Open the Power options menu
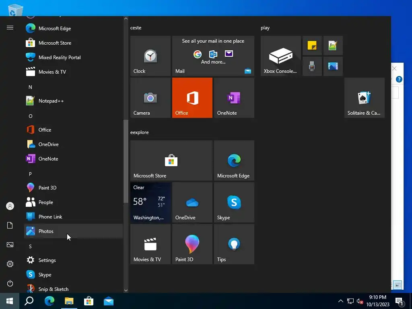This screenshot has width=412, height=309. (10, 283)
